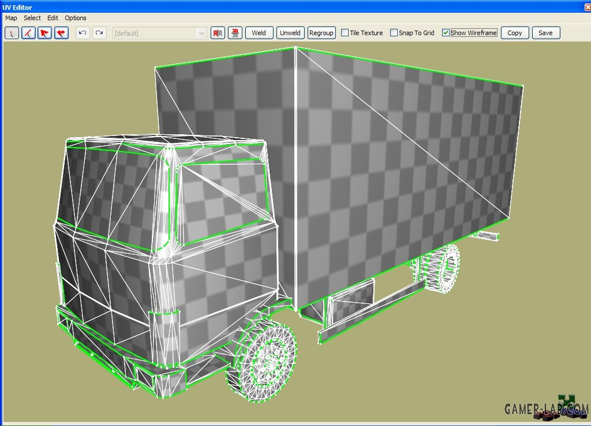Uncheck the Show Wireframe checkbox
The height and width of the screenshot is (426, 591).
click(x=446, y=33)
